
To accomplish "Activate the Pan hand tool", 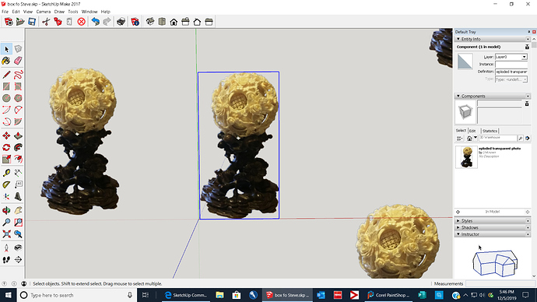I will point(18,211).
